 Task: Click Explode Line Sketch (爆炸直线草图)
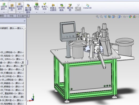pyautogui.click(x=78, y=8)
